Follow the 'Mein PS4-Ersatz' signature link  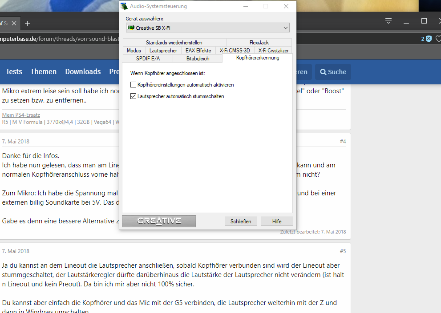coord(21,115)
